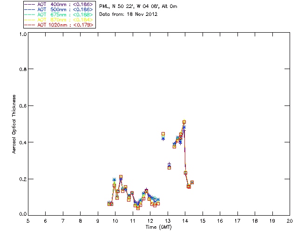Click the x-axis label 20
Image resolution: width=298 pixels, height=239 pixels.
coord(290,221)
